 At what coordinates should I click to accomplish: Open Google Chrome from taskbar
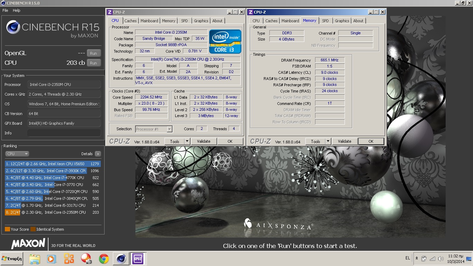pos(103,259)
